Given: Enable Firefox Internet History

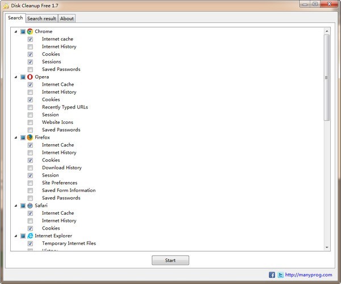Looking at the screenshot, I should coord(30,153).
